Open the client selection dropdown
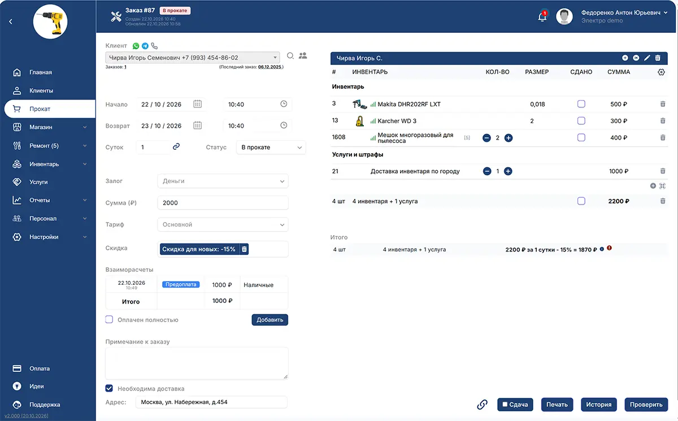The width and height of the screenshot is (678, 421). point(193,58)
